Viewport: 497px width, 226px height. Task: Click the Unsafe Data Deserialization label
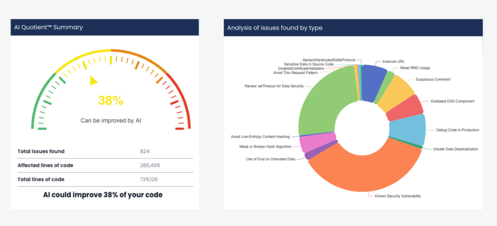pyautogui.click(x=455, y=149)
